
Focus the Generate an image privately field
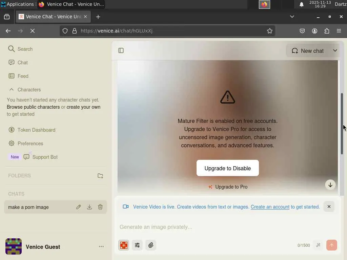[227, 227]
